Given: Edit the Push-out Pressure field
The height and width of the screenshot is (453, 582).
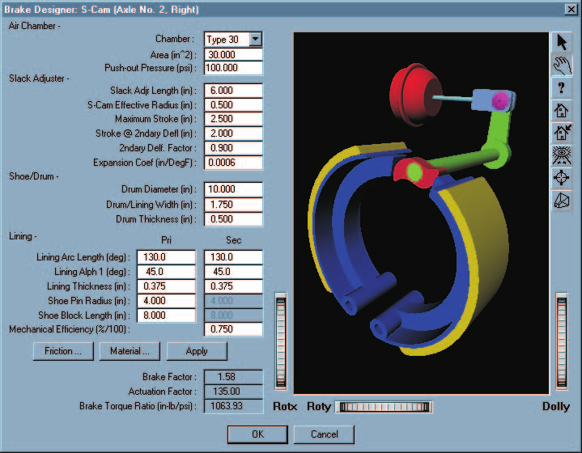Looking at the screenshot, I should [233, 68].
